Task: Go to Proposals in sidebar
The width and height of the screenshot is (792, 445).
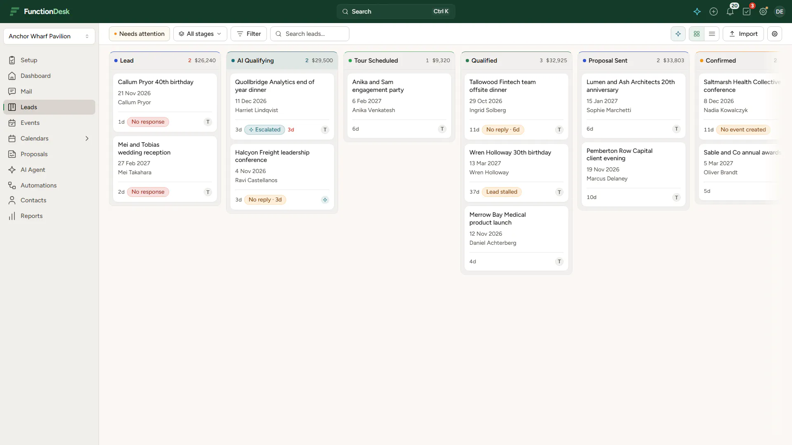Action: [x=49, y=154]
